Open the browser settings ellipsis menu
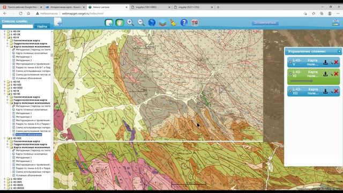The height and width of the screenshot is (193, 343). 338,13
